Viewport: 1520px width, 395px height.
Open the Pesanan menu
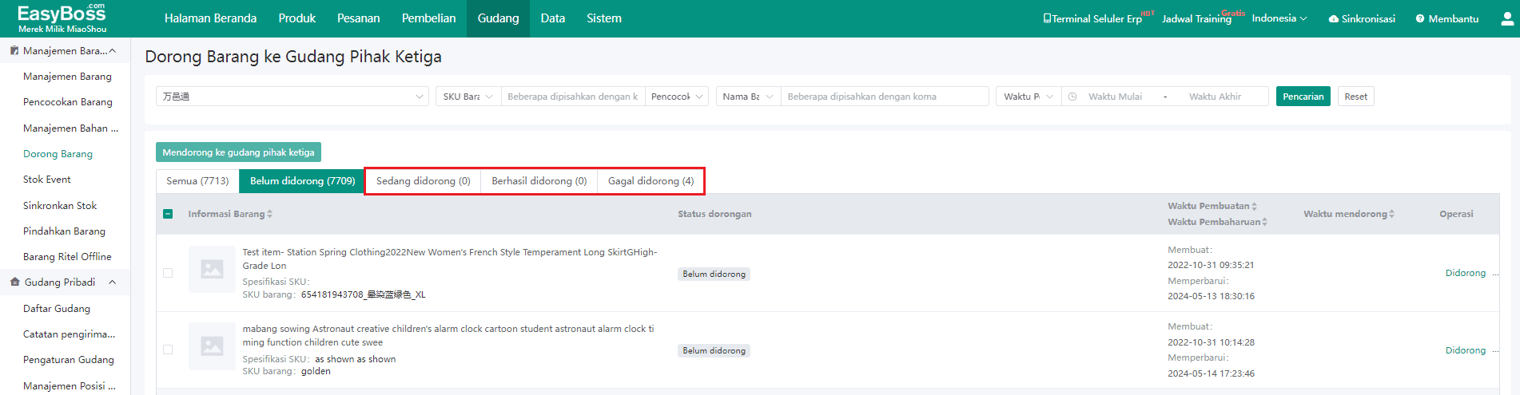[x=358, y=18]
